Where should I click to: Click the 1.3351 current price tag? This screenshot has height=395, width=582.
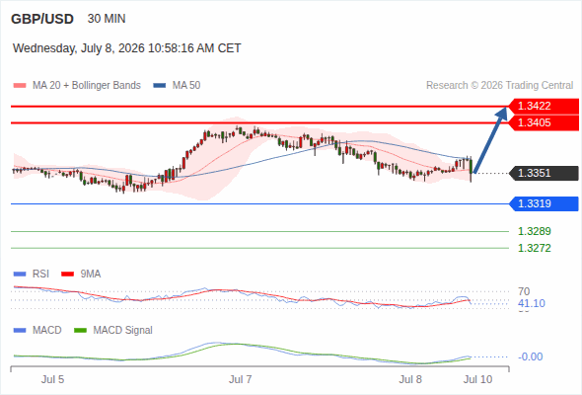click(x=544, y=173)
